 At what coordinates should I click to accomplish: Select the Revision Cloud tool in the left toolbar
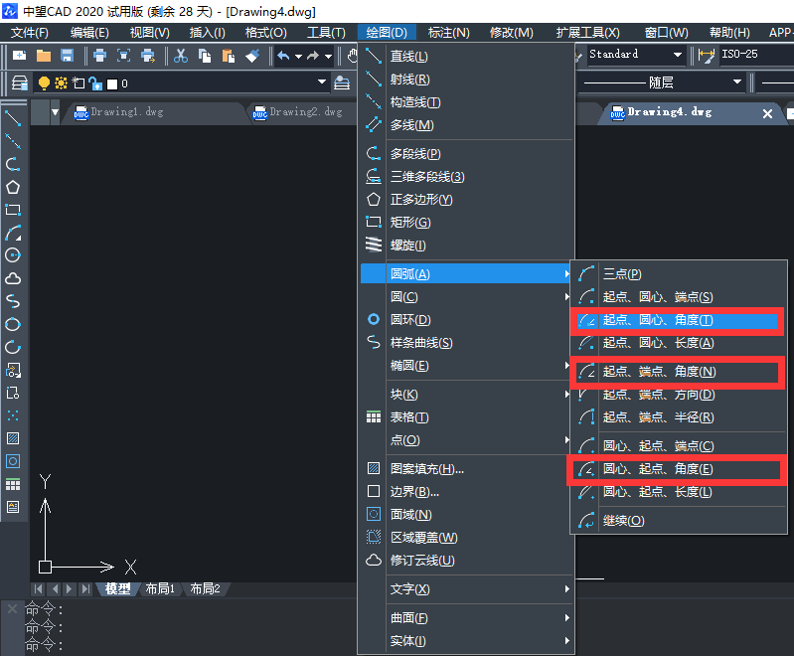coord(13,278)
